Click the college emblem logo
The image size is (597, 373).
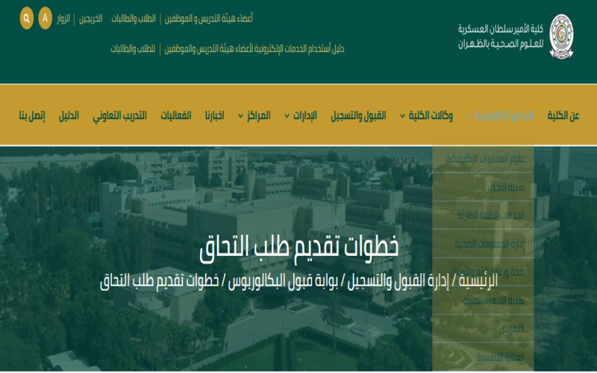click(562, 37)
